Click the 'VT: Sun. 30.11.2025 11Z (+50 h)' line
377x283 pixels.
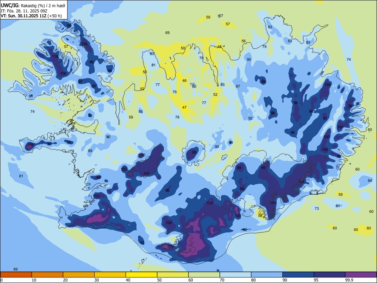tap(31, 16)
